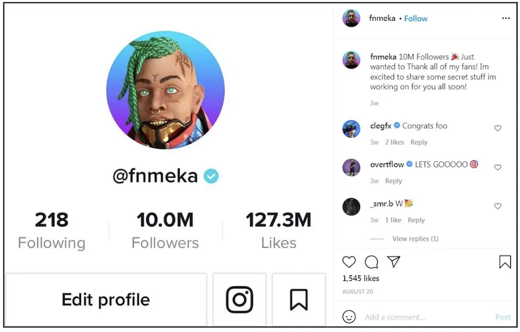Click the Edit profile button
Viewport: 520px width, 332px height.
[x=106, y=300]
